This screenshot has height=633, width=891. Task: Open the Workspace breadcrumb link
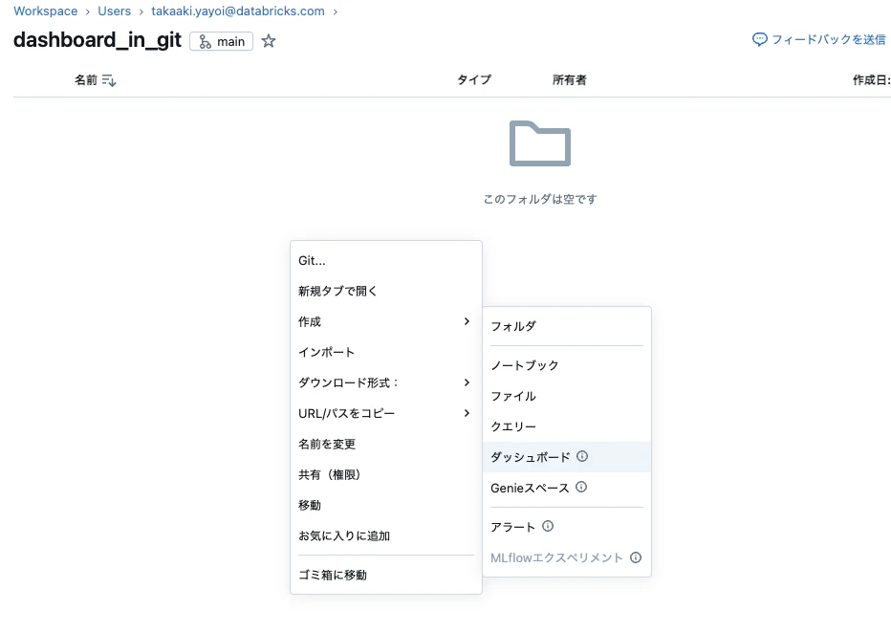[46, 11]
